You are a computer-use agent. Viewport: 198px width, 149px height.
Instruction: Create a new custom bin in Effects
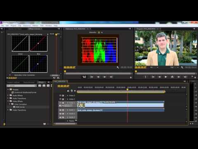tap(45, 124)
